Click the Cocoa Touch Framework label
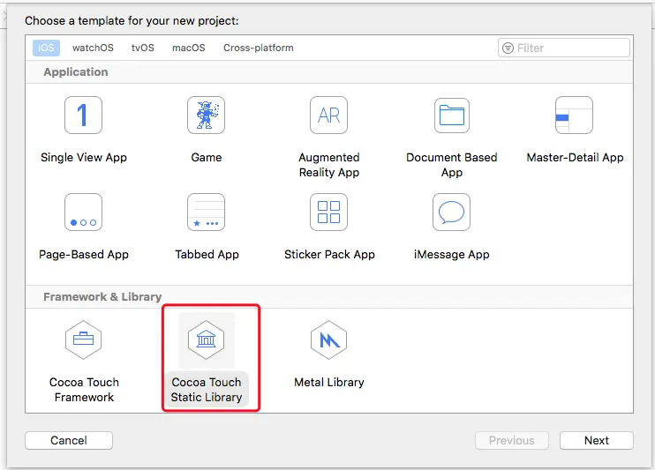Viewport: 655px width, 470px height. (84, 390)
